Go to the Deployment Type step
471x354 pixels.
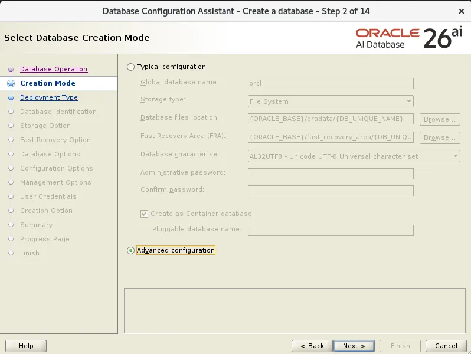tap(49, 97)
